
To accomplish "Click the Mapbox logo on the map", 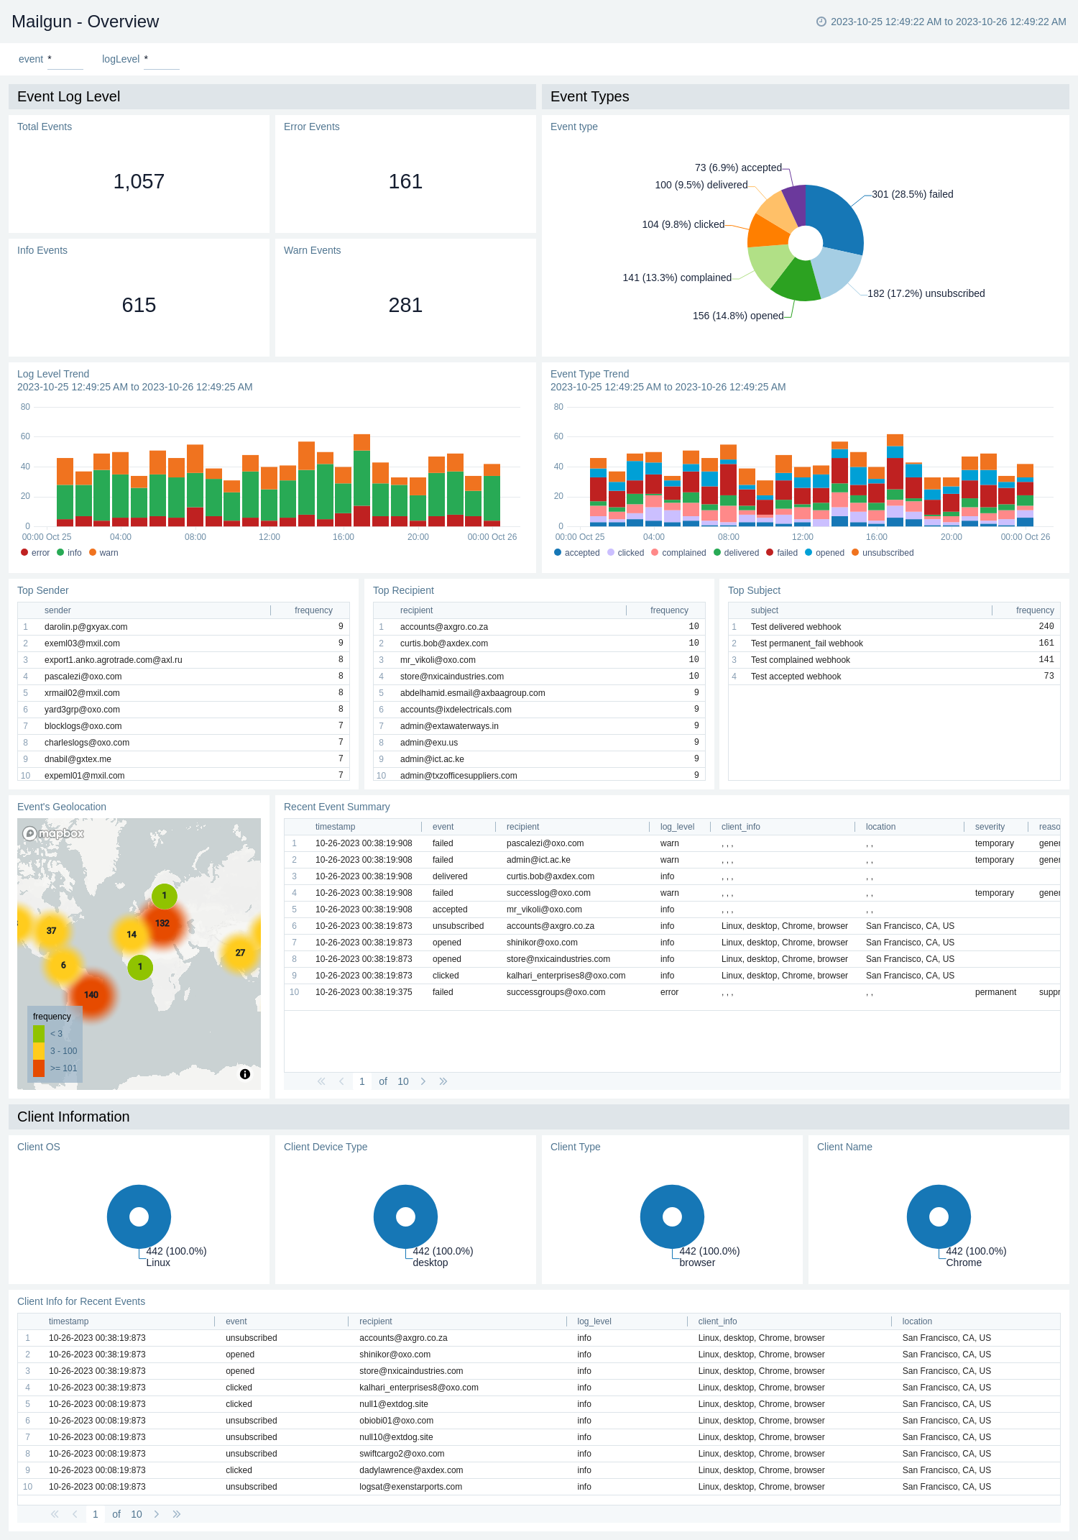I will coord(54,833).
